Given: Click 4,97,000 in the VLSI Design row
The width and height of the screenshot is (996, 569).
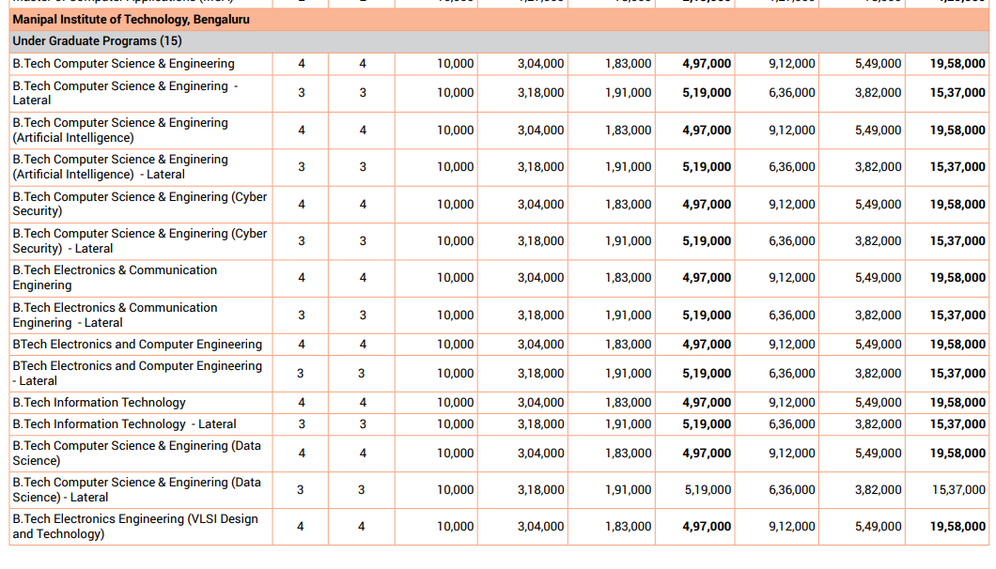Looking at the screenshot, I should click(x=707, y=527).
